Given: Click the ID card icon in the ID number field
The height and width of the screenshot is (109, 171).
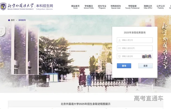Looking at the screenshot, I should point(119,48).
